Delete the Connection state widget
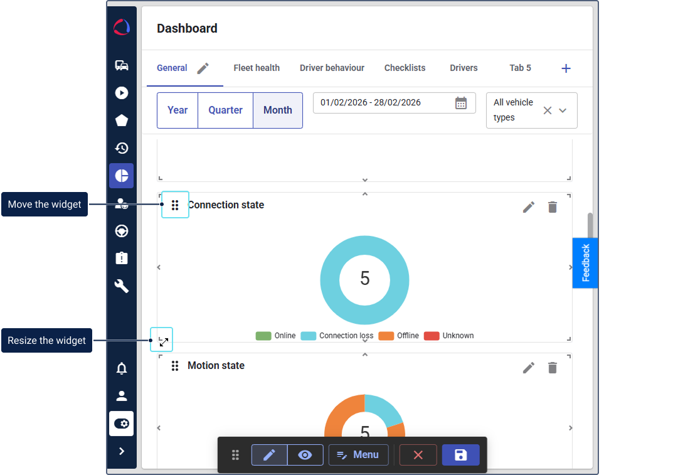This screenshot has width=673, height=475. 552,207
